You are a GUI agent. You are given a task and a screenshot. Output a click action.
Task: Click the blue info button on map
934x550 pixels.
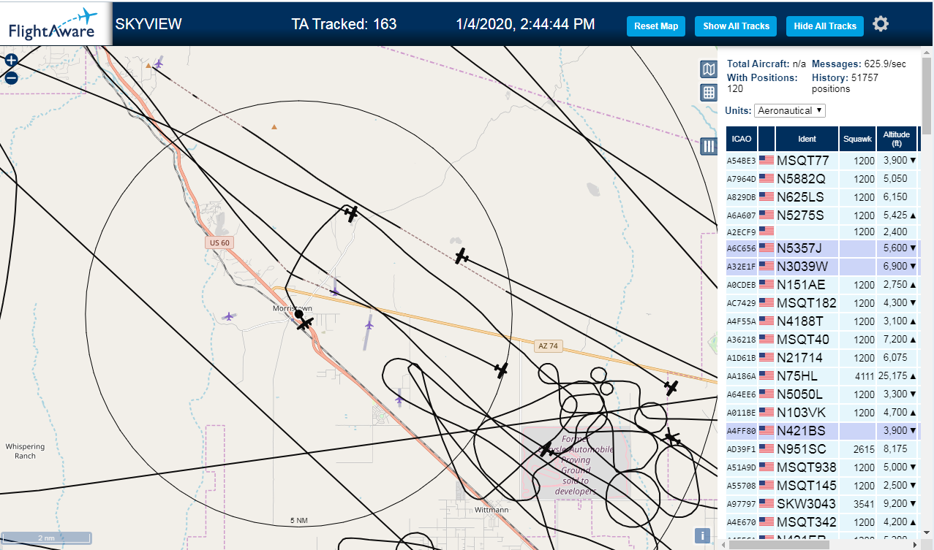coord(702,535)
